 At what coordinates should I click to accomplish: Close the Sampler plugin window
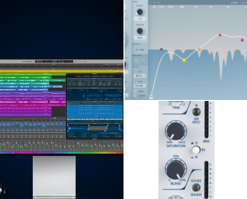point(66,74)
